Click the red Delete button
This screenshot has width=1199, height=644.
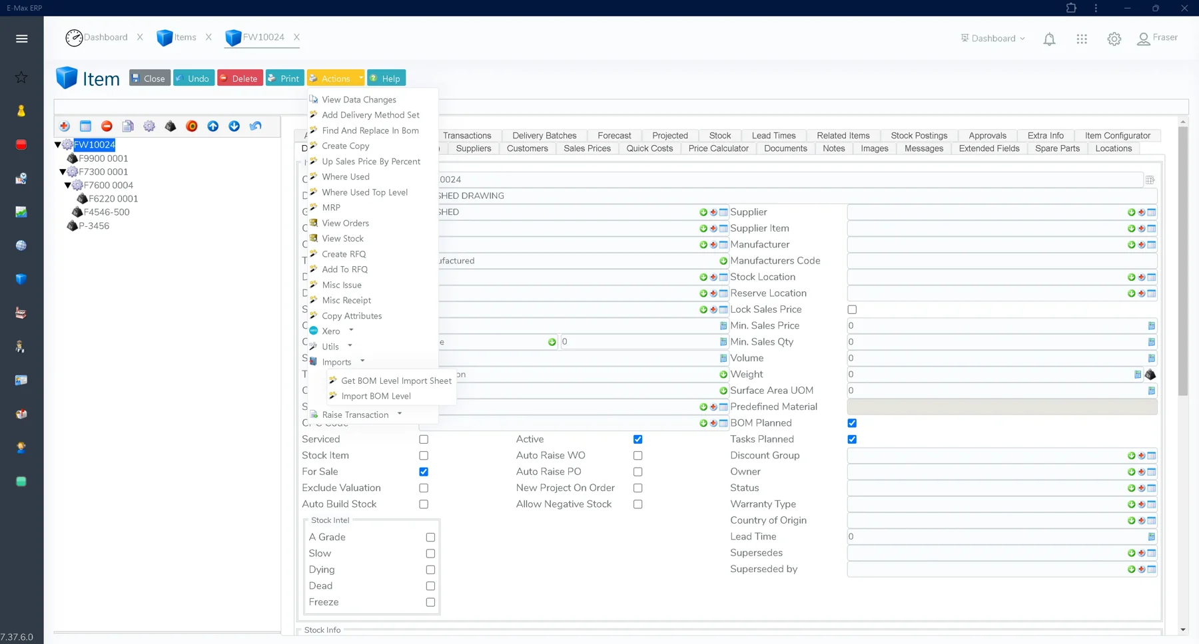coord(240,78)
